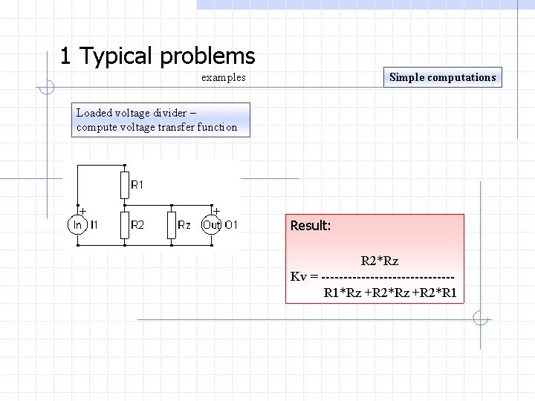The image size is (535, 401).
Task: Click the "Rz" label in the circuit
Action: pyautogui.click(x=184, y=225)
